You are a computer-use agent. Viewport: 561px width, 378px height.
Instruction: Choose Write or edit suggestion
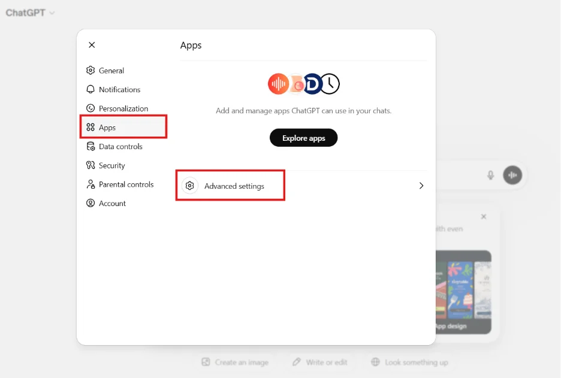(x=319, y=362)
